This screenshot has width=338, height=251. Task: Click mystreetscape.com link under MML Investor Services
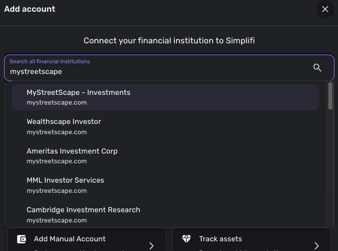[57, 191]
